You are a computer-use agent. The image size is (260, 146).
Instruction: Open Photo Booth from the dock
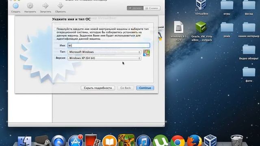pyautogui.click(x=92, y=140)
